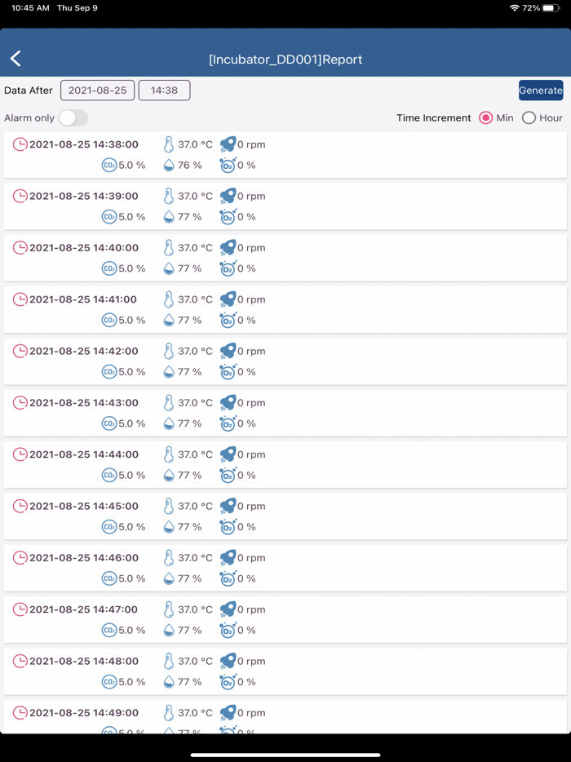Select the 2021-08-25 14:49:00 record
The height and width of the screenshot is (762, 571).
pos(285,716)
